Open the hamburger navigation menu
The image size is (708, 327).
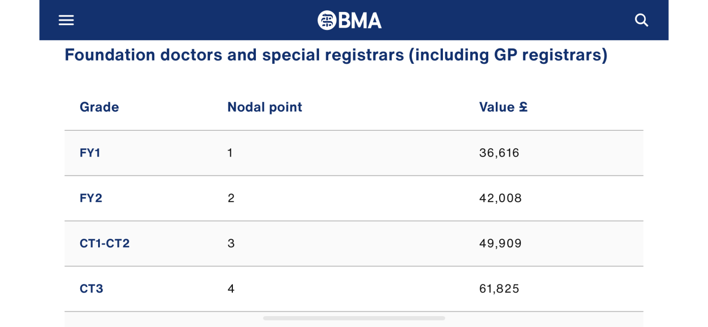pyautogui.click(x=65, y=20)
